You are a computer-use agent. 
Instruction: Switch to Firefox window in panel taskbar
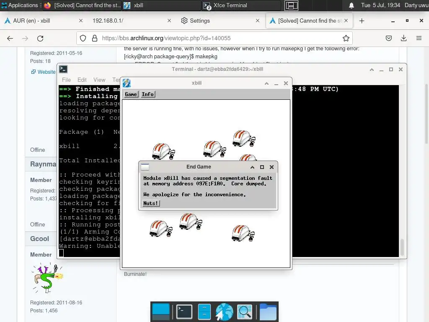(x=83, y=5)
